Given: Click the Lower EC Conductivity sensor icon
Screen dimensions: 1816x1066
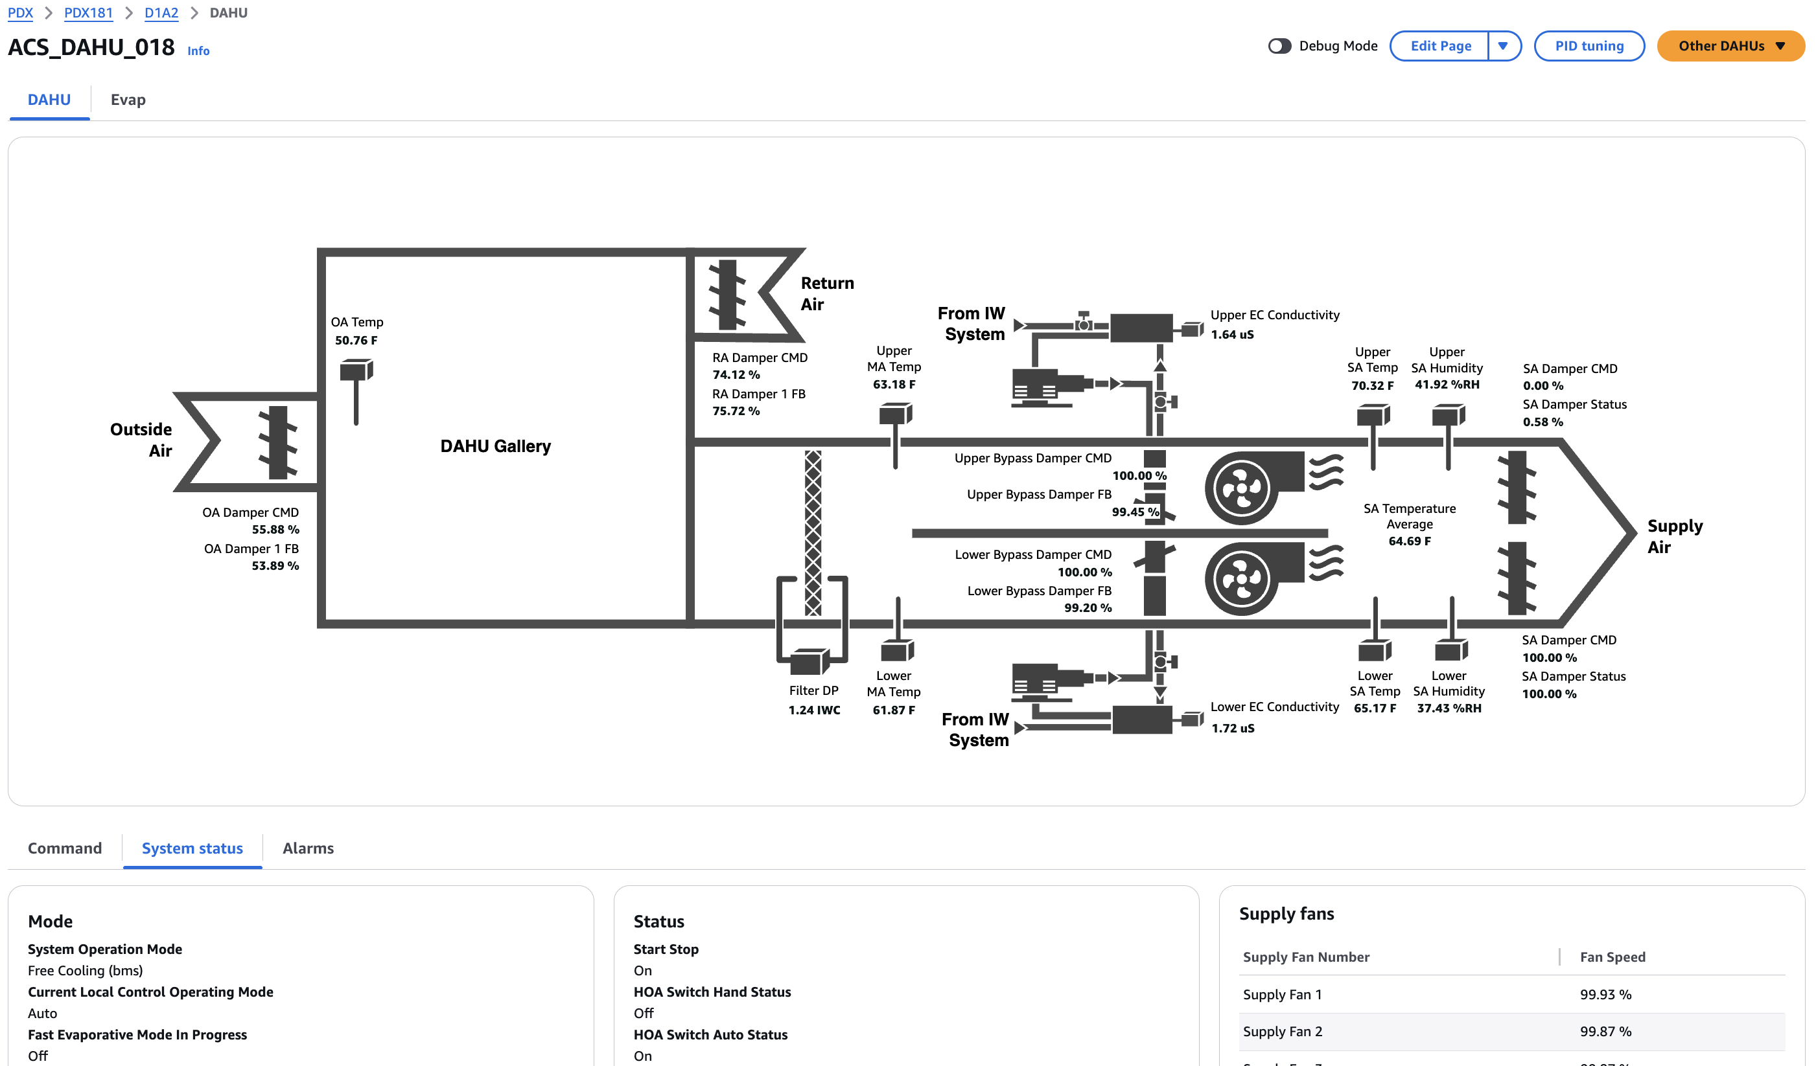Looking at the screenshot, I should tap(1191, 719).
